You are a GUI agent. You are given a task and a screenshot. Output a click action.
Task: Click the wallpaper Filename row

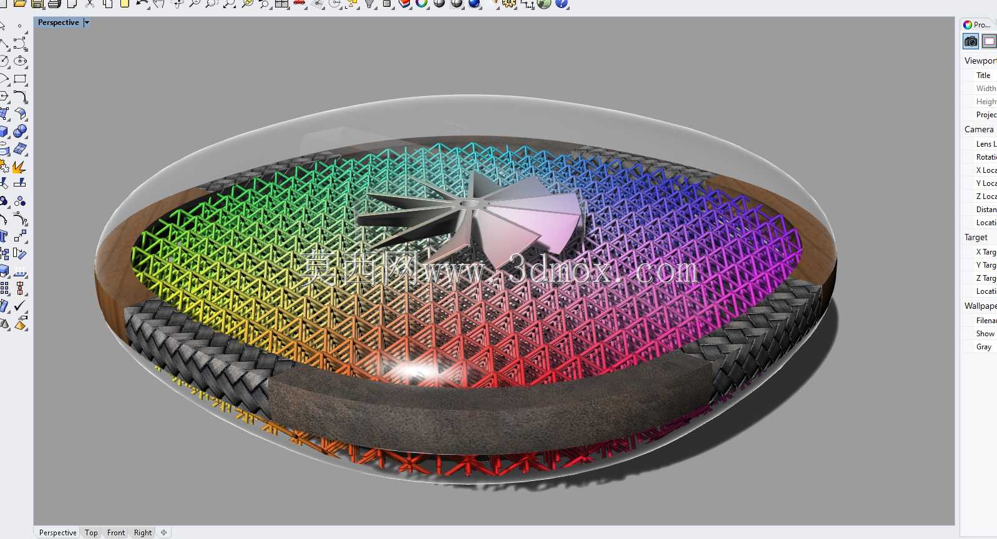(x=979, y=320)
